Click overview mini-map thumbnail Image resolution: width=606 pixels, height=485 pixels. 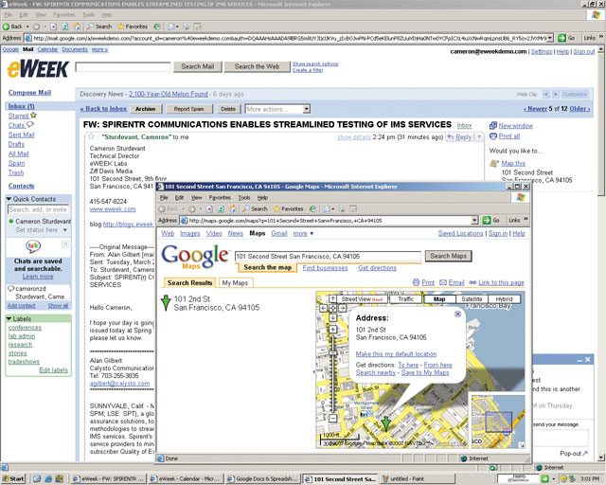click(x=497, y=421)
